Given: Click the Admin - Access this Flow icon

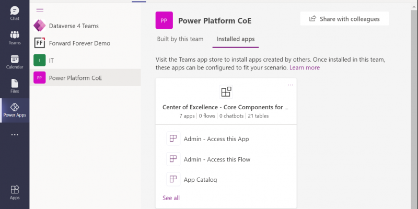Looking at the screenshot, I should pos(173,159).
